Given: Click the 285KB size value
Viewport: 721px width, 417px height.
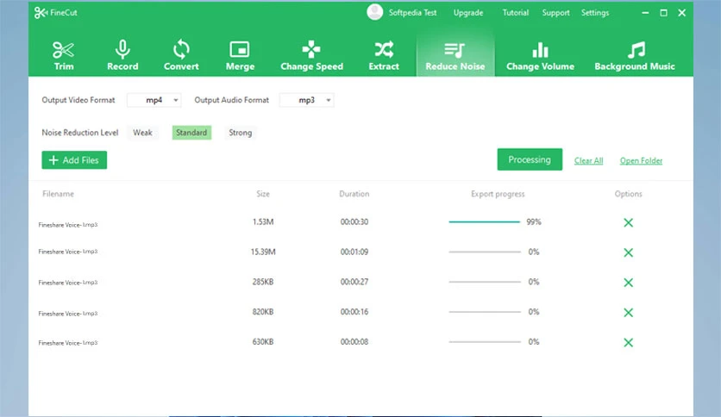Looking at the screenshot, I should (x=263, y=282).
